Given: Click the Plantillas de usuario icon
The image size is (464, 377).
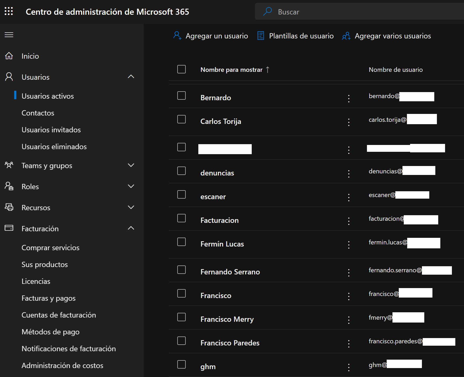Looking at the screenshot, I should click(x=260, y=36).
